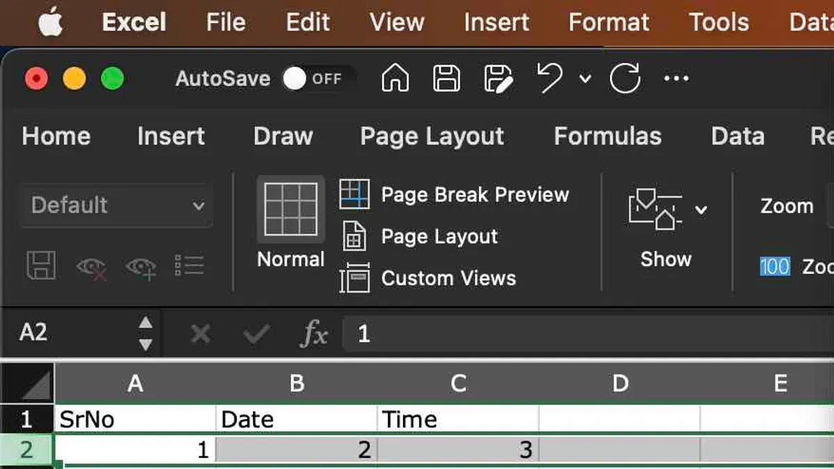The width and height of the screenshot is (834, 469).
Task: Click the Save As icon with pencil
Action: (499, 79)
